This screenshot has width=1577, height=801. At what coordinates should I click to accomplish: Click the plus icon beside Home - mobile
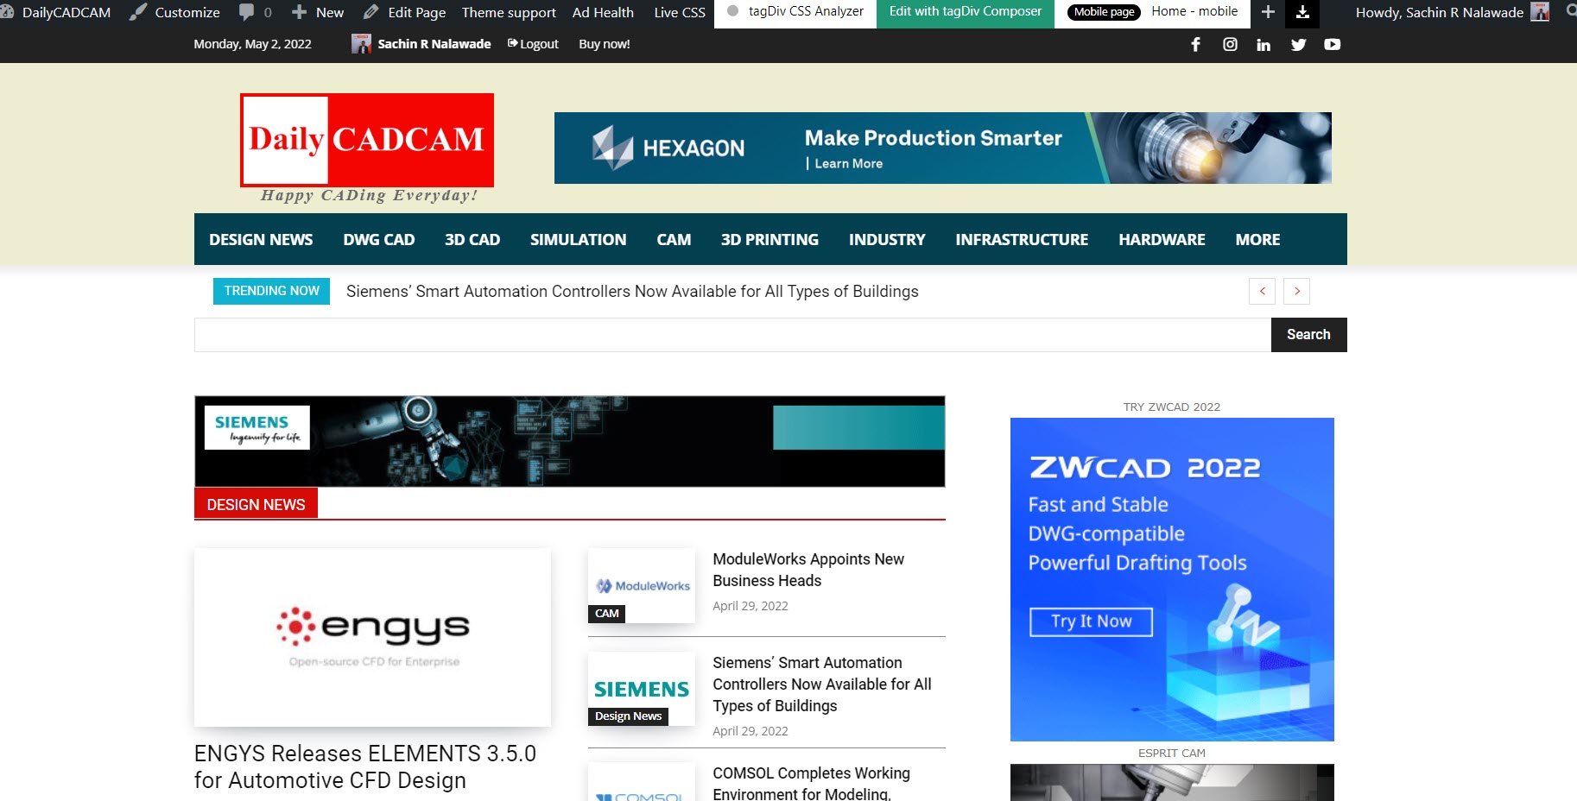coord(1268,12)
